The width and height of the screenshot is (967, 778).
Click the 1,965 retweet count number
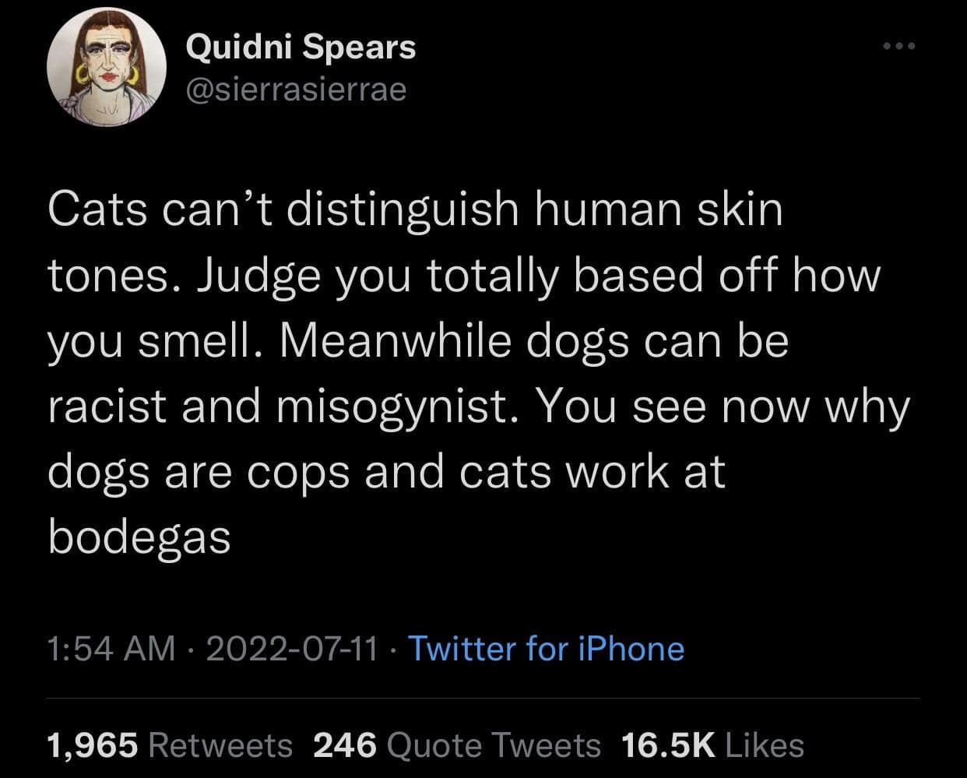point(93,745)
